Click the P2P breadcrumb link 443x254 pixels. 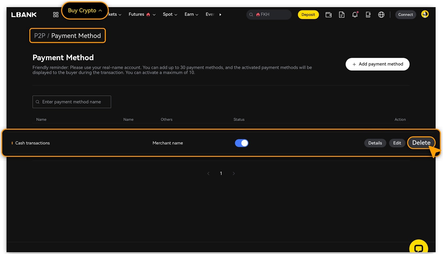(x=40, y=36)
